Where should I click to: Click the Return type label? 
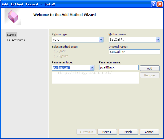point(60,34)
